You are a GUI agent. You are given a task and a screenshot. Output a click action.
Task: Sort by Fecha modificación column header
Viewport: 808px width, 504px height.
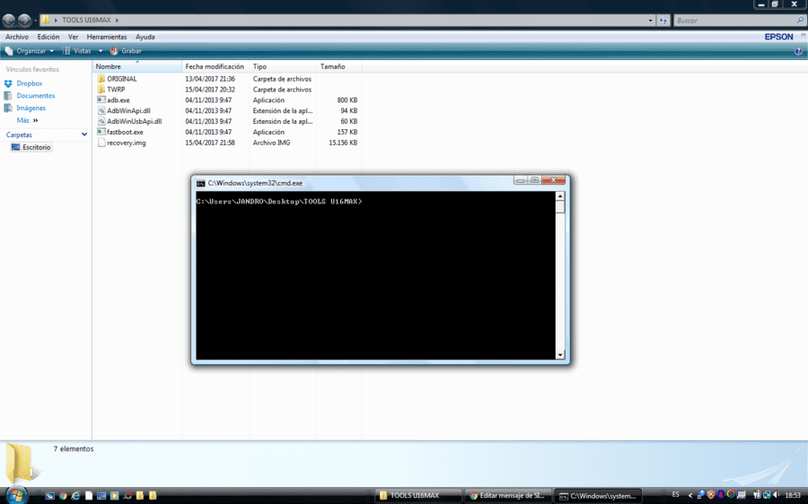(x=215, y=67)
